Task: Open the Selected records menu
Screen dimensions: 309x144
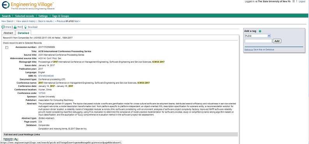Action: 25,16
